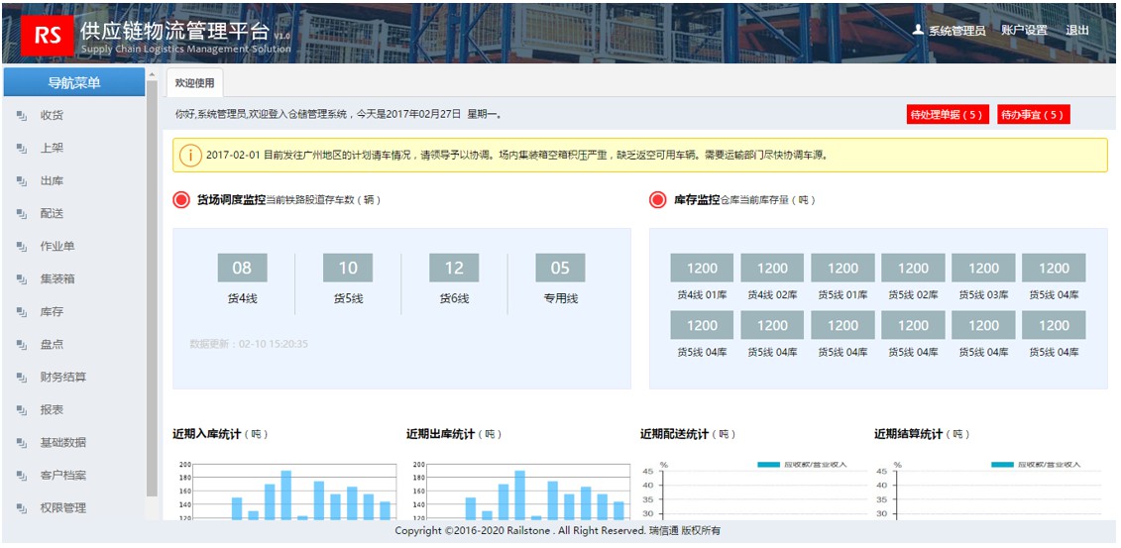Click the red icon beside 货场调度监控
Viewport: 1121px width, 548px height.
(x=181, y=200)
